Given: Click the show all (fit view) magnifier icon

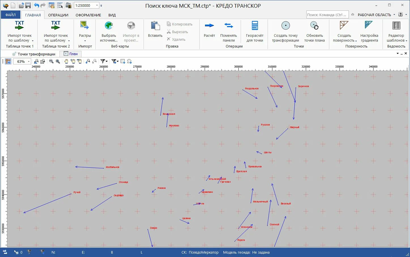Looking at the screenshot, I should pos(36,61).
